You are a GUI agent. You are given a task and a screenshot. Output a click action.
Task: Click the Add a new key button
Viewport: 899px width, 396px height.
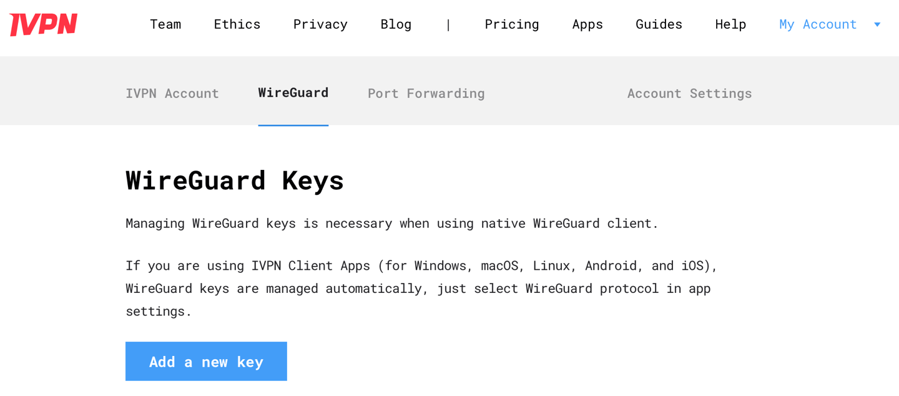[206, 361]
